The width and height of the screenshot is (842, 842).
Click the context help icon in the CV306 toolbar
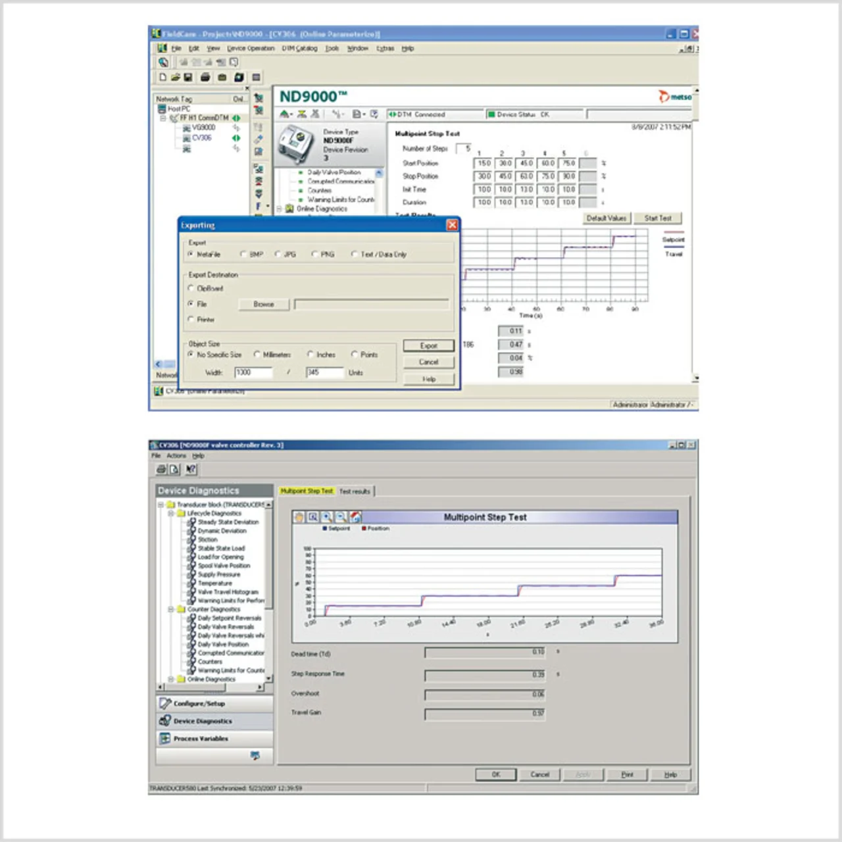191,469
